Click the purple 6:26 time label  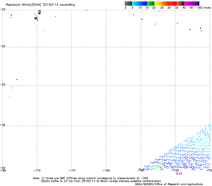click(179, 174)
